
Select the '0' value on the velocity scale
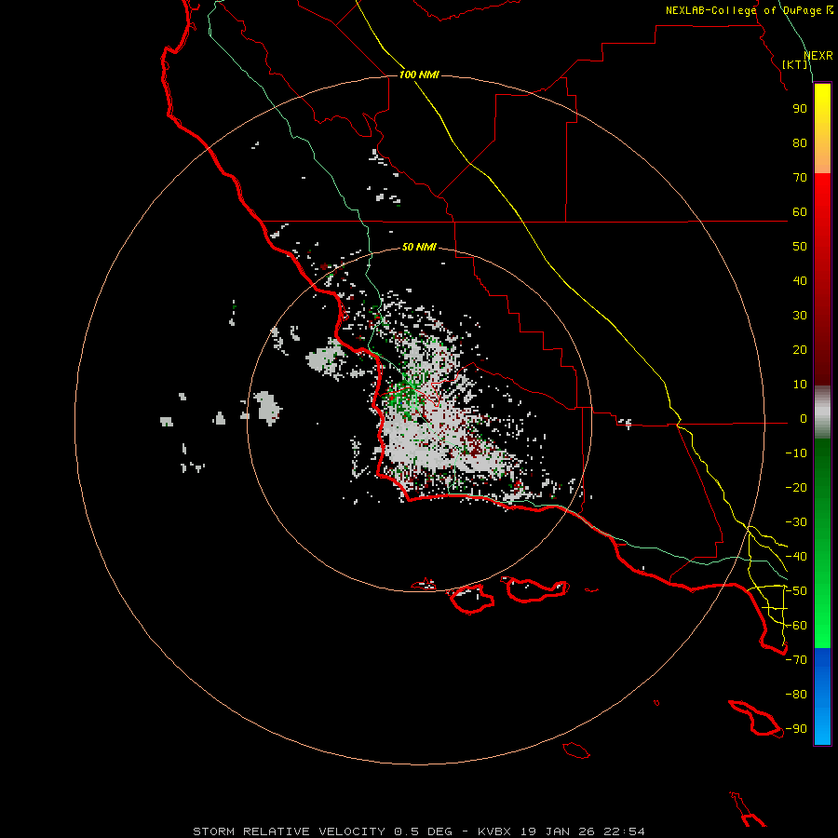(x=804, y=419)
